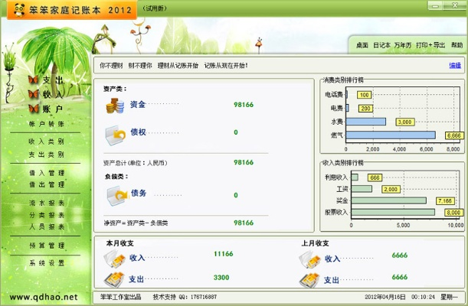Image resolution: width=468 pixels, height=306 pixels.
Task: Open 打印+导出 in top menu
Action: click(430, 45)
